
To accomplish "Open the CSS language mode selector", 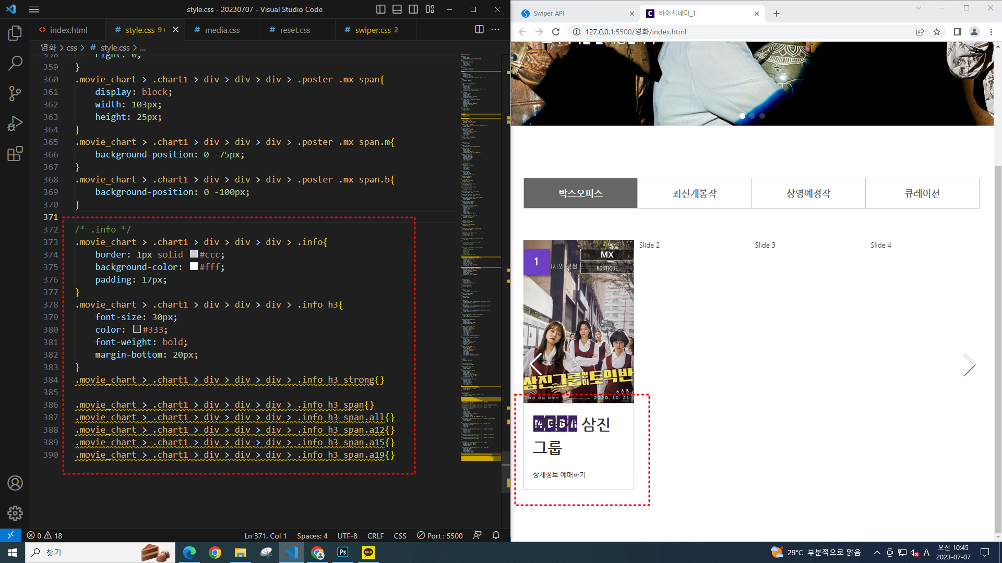I will pos(400,535).
